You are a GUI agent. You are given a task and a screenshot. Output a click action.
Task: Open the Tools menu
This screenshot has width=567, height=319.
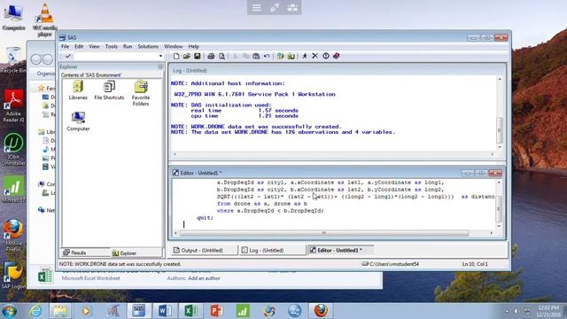112,46
